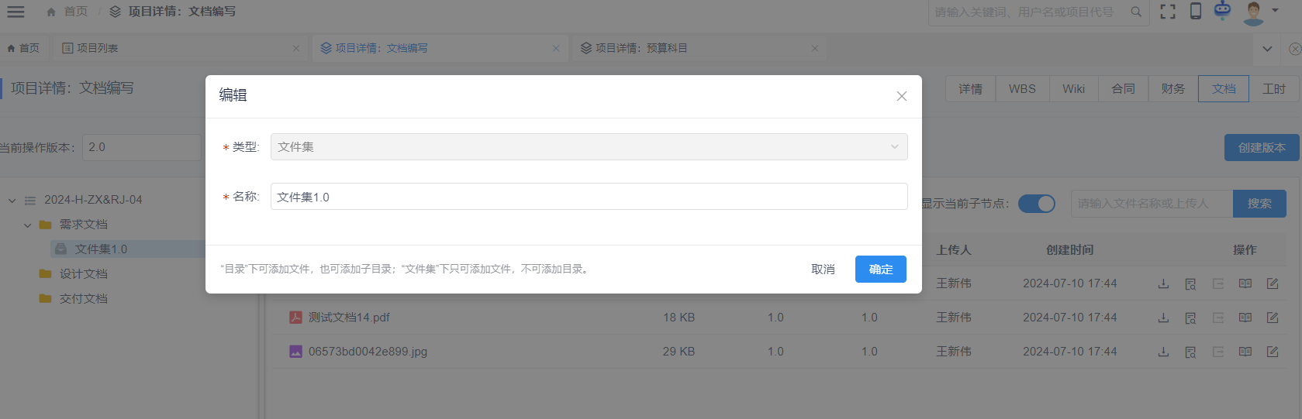Open the 测试文档14.pdf file name

click(x=349, y=318)
